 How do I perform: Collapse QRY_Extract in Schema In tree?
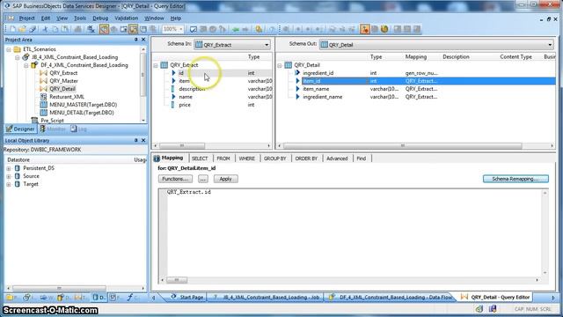point(156,65)
